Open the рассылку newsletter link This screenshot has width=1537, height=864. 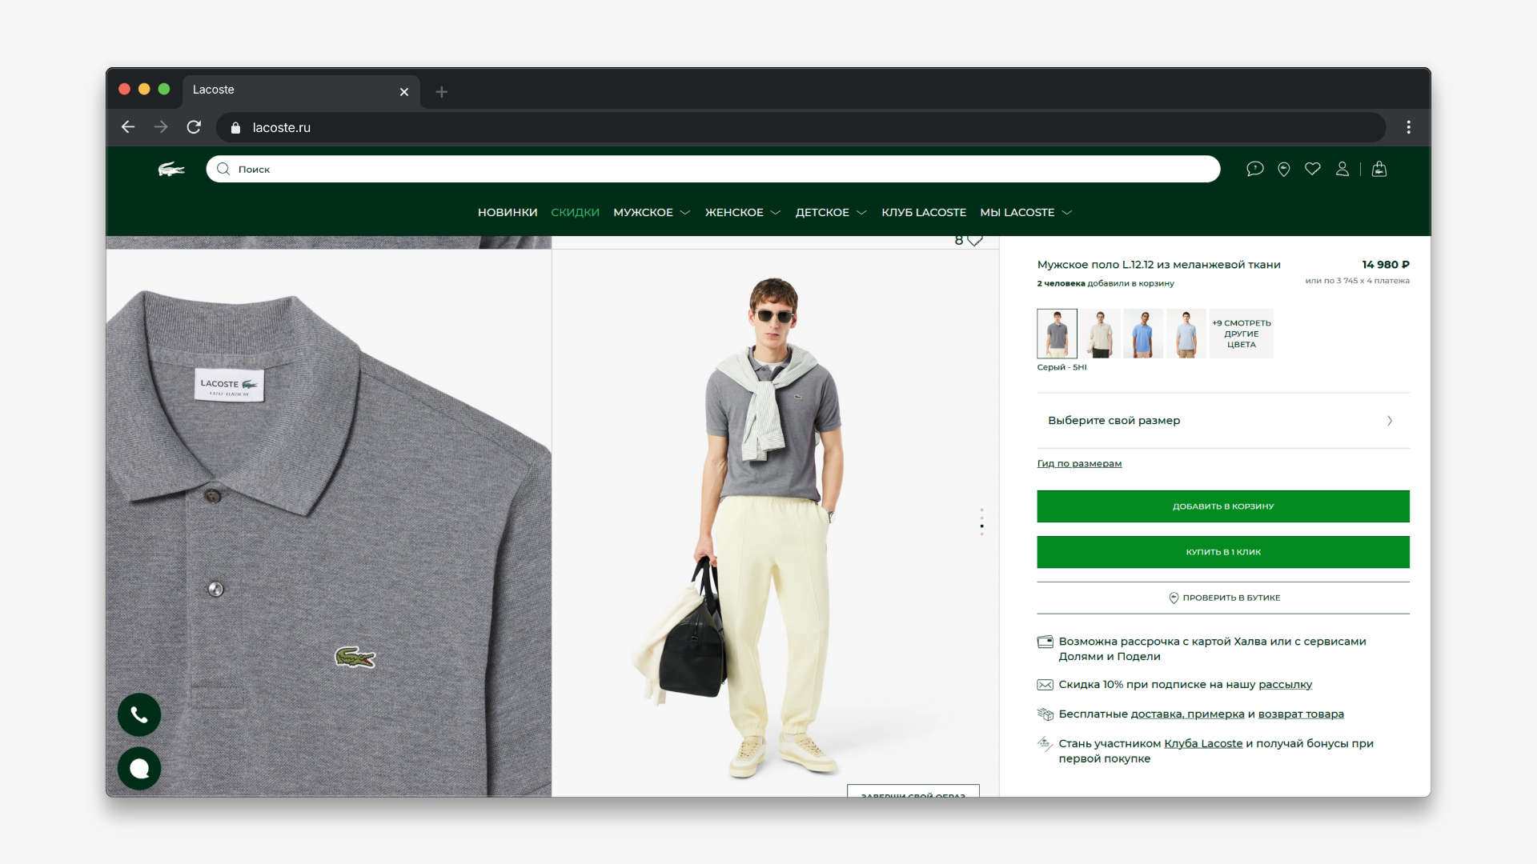1285,685
